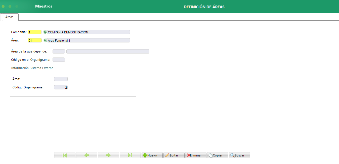This screenshot has width=339, height=164.
Task: Go to the next record
Action: (x=108, y=155)
